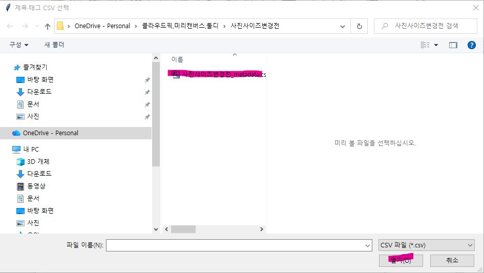
Task: Open 다운로드 under 내 PC
Action: [x=39, y=174]
